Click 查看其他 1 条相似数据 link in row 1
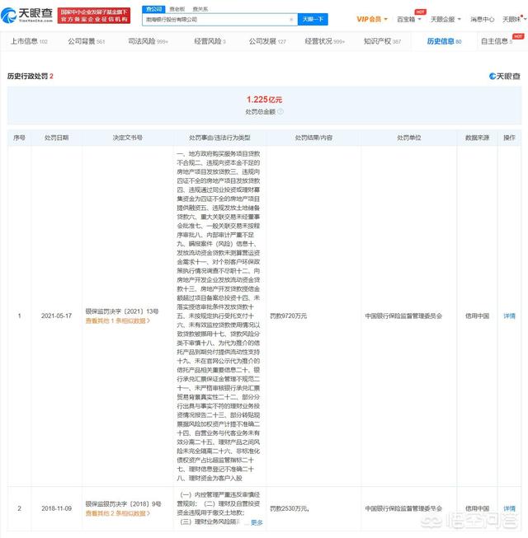This screenshot has height=538, width=528. 117,321
